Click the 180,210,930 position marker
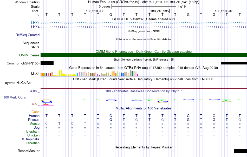The width and height of the screenshot is (247, 157). point(95,11)
